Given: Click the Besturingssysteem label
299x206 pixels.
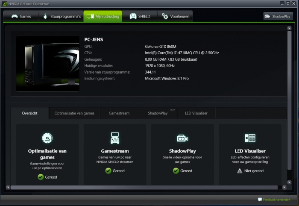Looking at the screenshot, I should pos(100,78).
